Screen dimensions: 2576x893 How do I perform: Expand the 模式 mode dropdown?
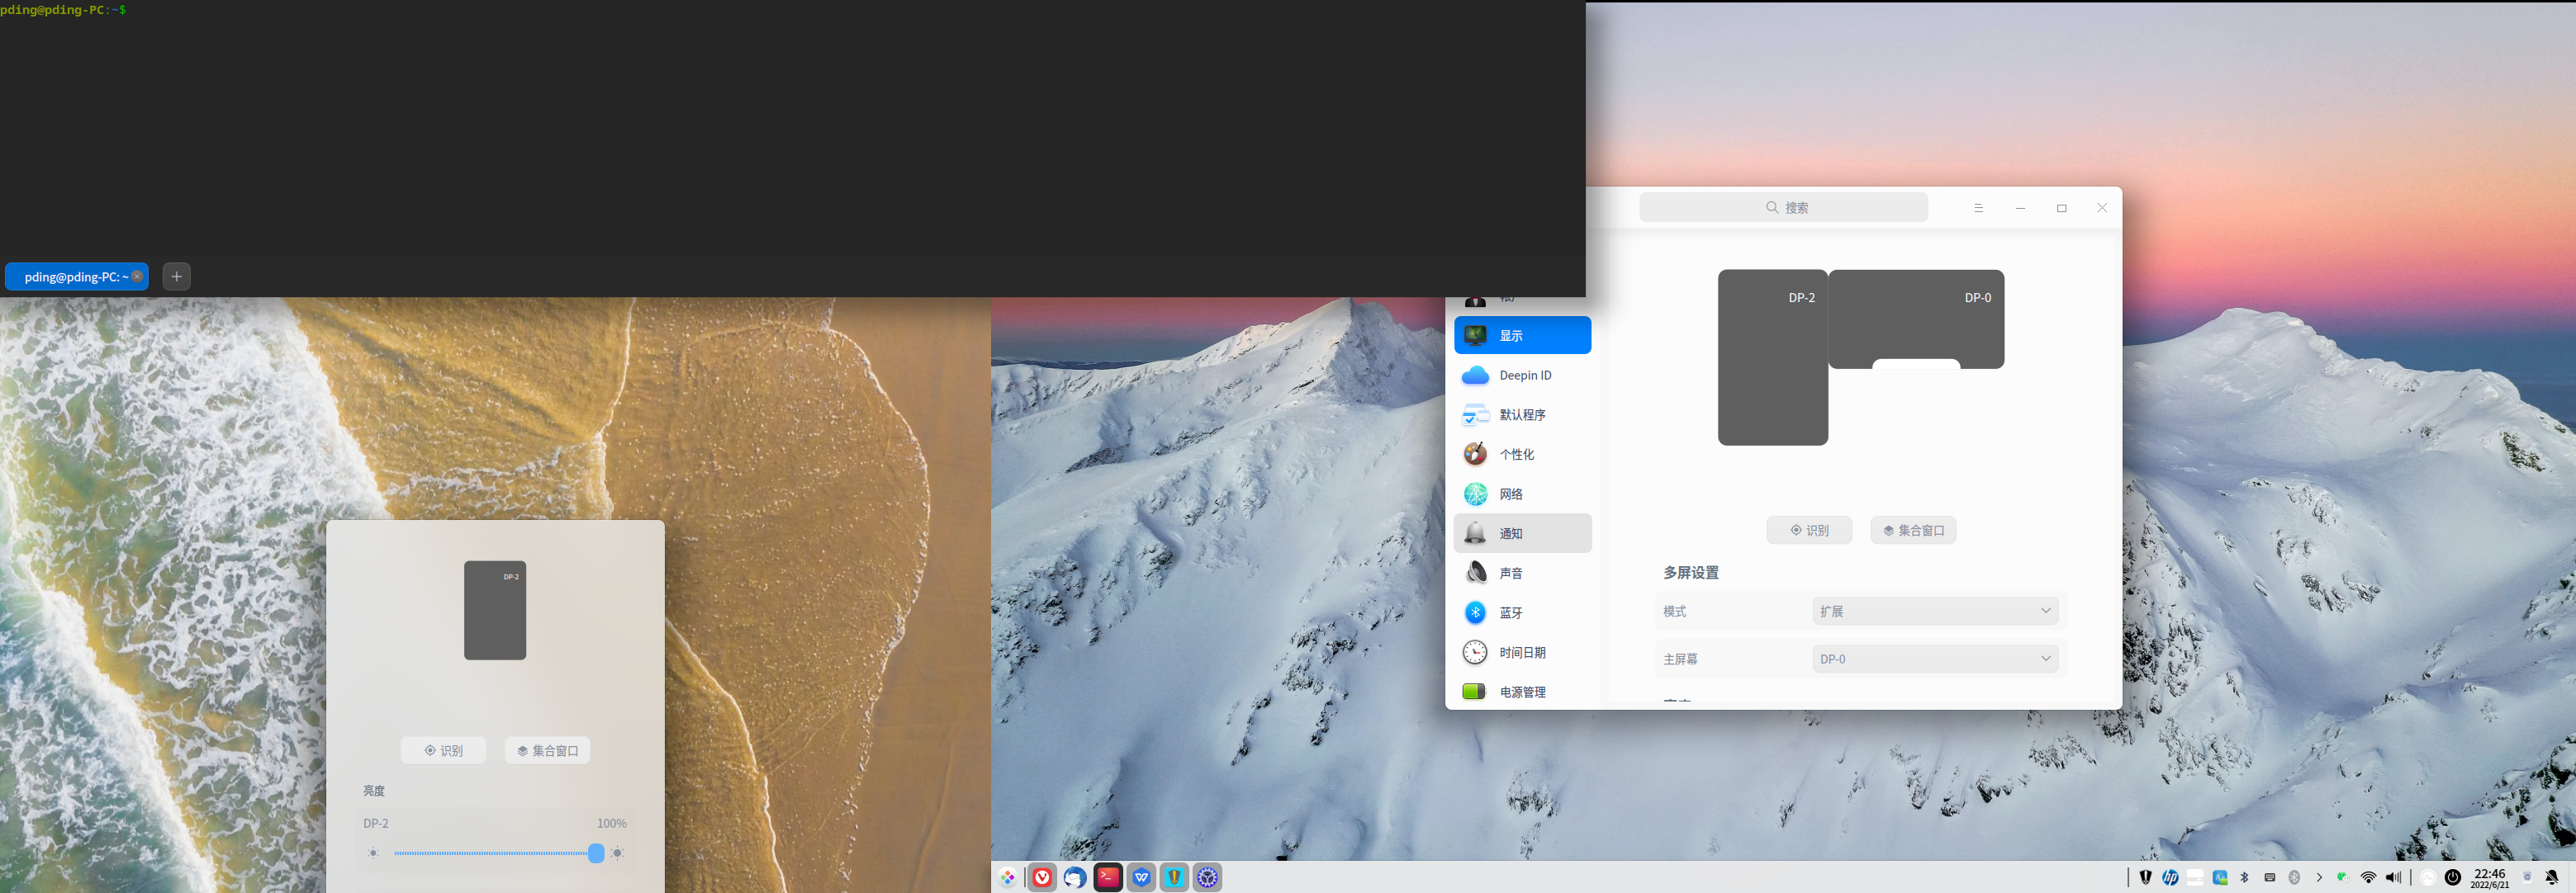point(1934,610)
